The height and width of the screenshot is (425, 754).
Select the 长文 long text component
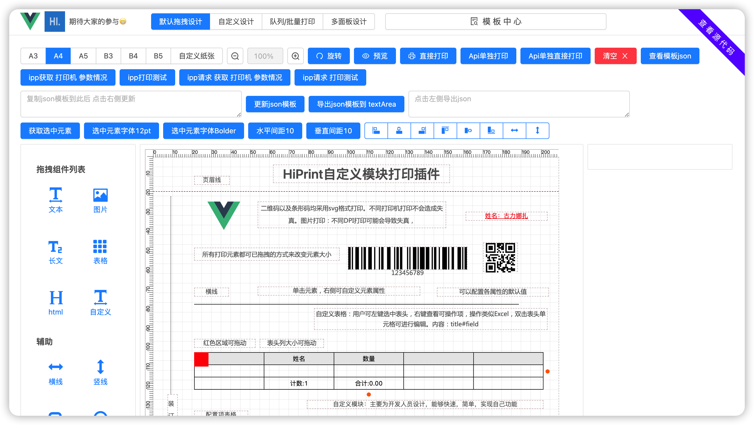click(56, 252)
